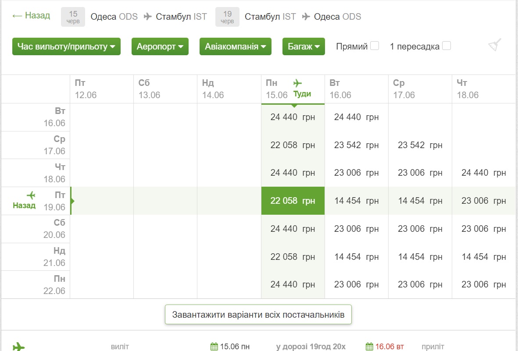The height and width of the screenshot is (351, 518).
Task: Open the 15 черв departure date box
Action: pyautogui.click(x=73, y=17)
